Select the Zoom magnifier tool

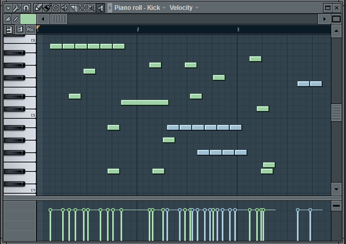coord(91,8)
